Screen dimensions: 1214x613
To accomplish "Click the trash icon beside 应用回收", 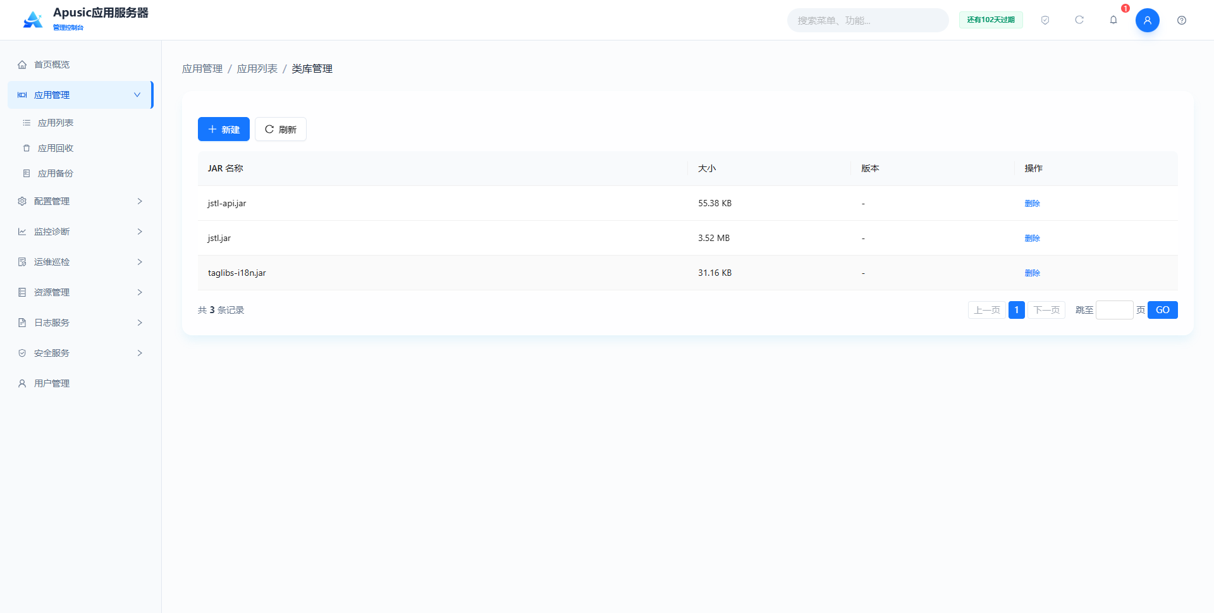I will pos(27,148).
